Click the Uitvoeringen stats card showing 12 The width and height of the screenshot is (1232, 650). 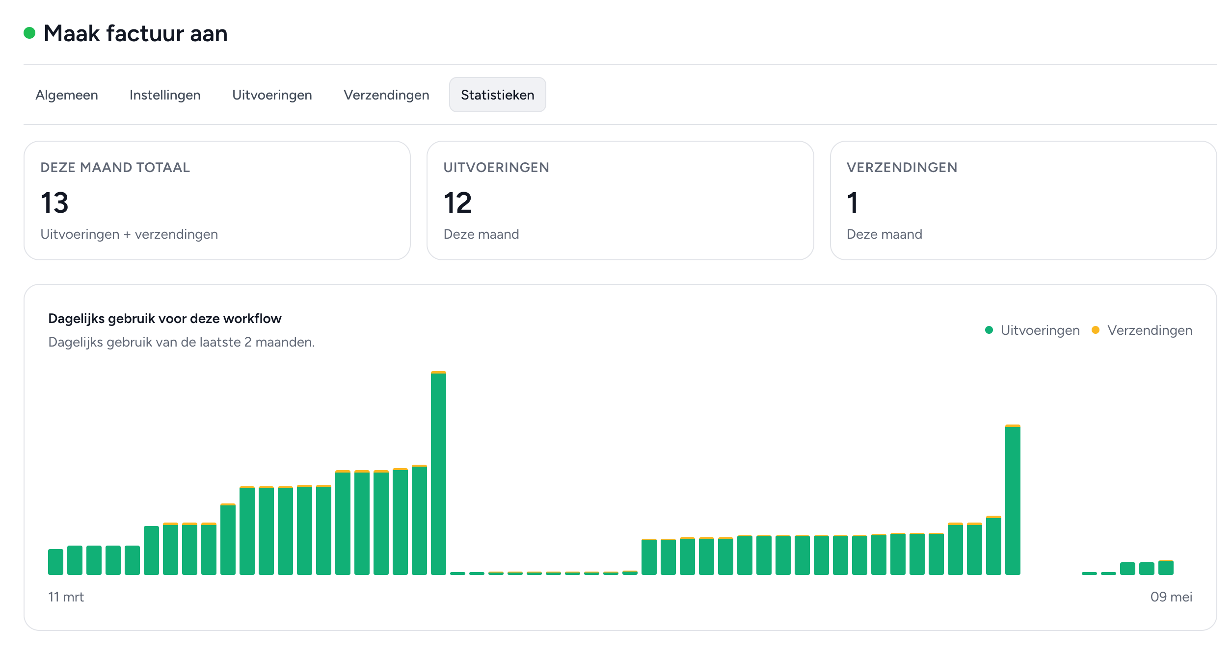coord(620,200)
